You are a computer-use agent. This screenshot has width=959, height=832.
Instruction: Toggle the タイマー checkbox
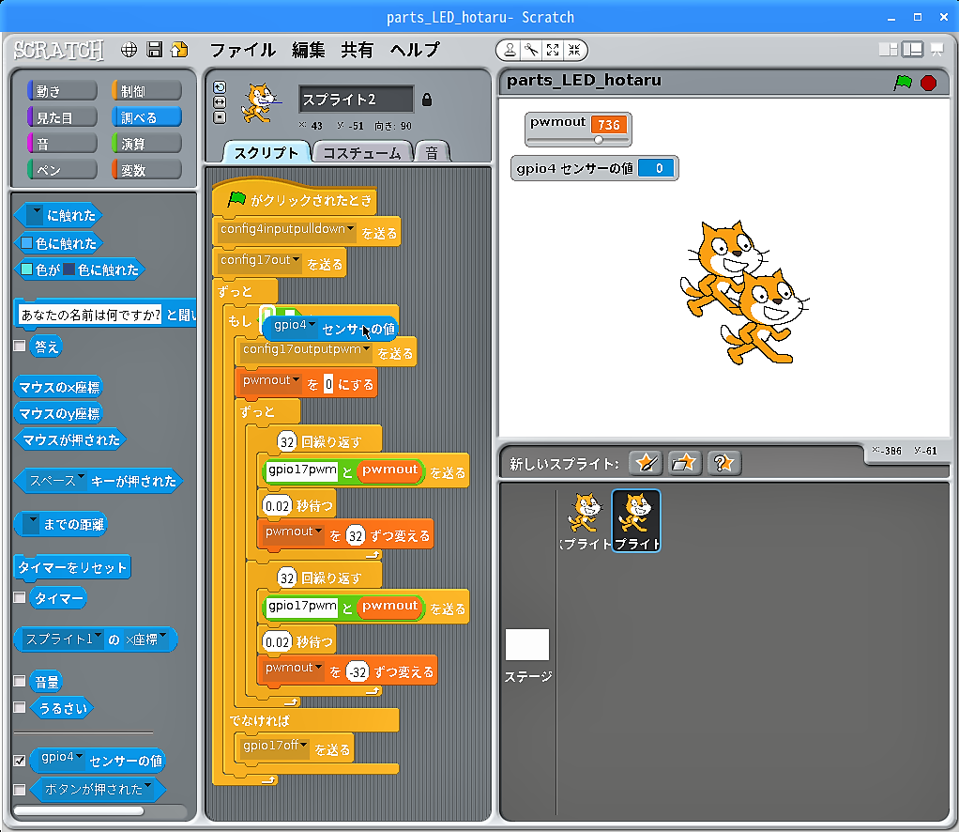click(20, 597)
